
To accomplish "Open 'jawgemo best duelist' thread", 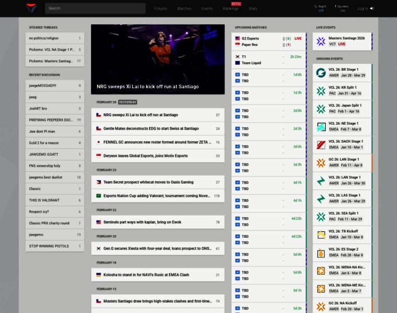I will 55,177.
